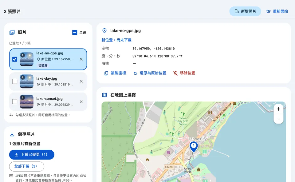The height and width of the screenshot is (182, 295).
Task: Click the Fanny Bridge label on map
Action: click(187, 170)
